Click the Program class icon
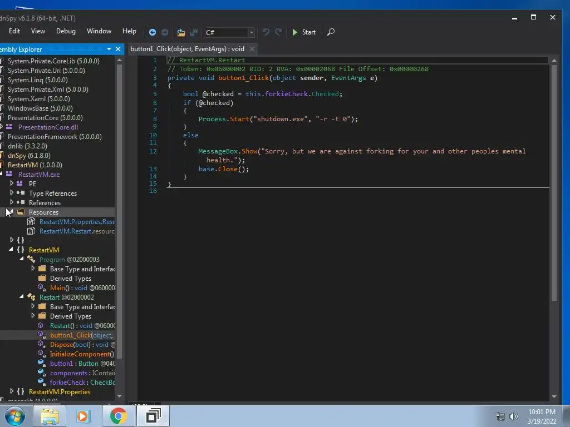Screen dimensions: 570x427 click(31, 259)
